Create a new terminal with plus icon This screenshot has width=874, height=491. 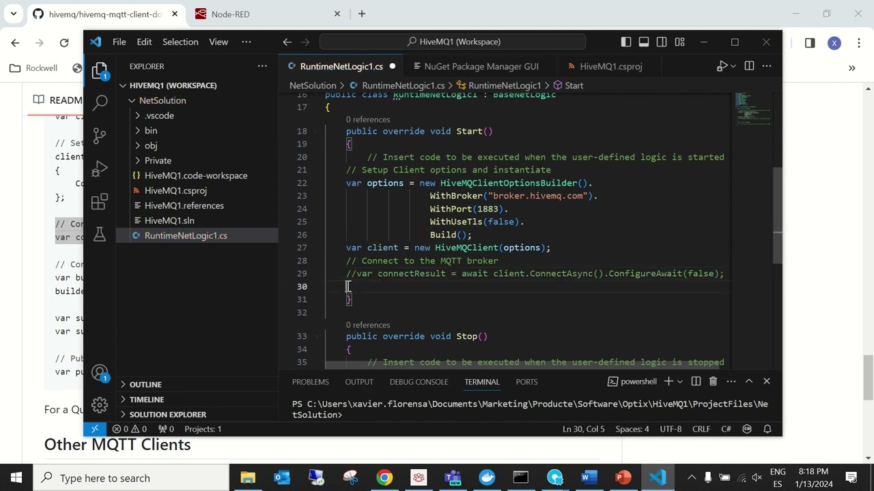pos(668,381)
